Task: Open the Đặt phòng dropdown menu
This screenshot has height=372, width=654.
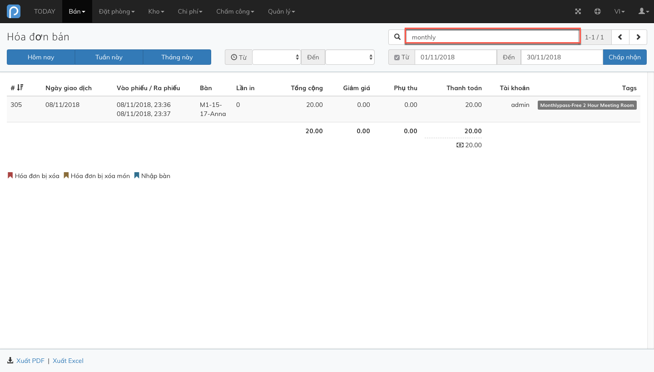Action: point(117,11)
